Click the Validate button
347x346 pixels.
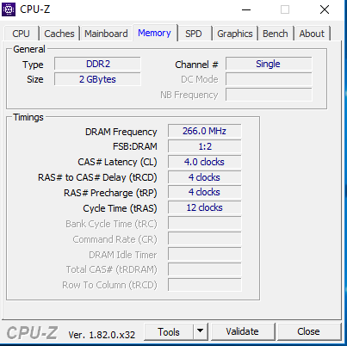pos(243,331)
